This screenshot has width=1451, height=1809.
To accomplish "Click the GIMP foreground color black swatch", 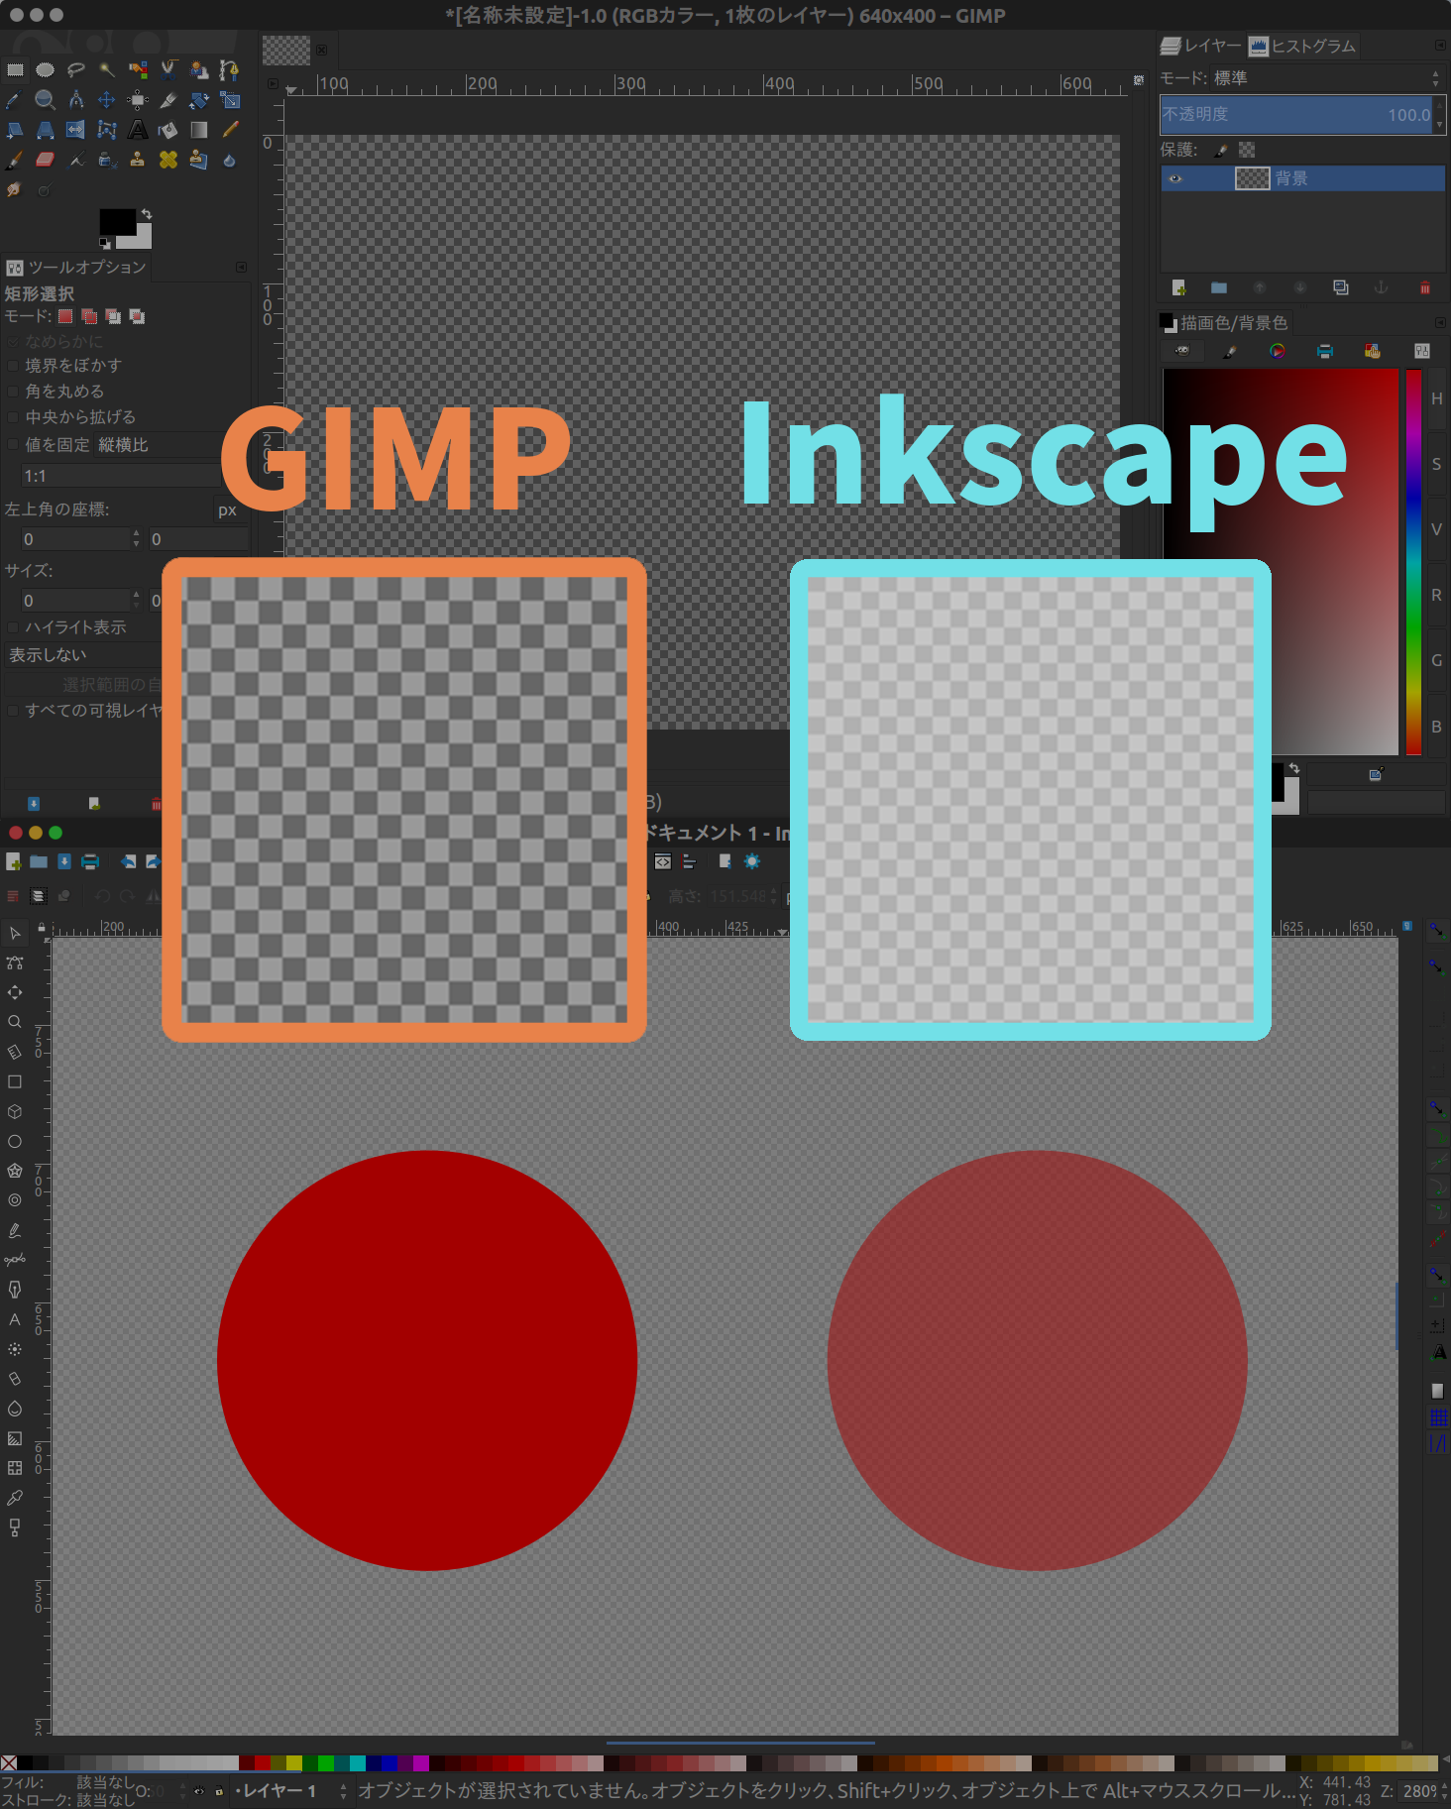I will (116, 222).
